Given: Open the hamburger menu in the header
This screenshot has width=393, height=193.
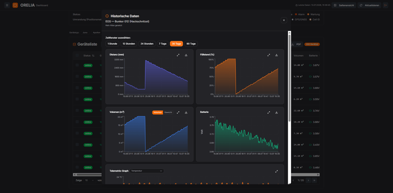Looking at the screenshot, I should click(x=7, y=5).
